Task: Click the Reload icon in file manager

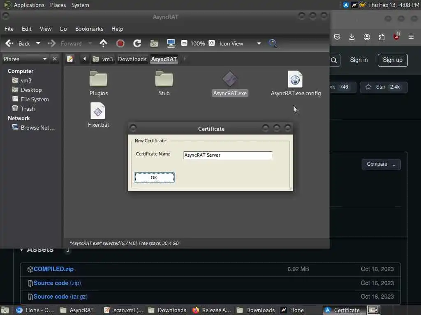Action: [137, 43]
